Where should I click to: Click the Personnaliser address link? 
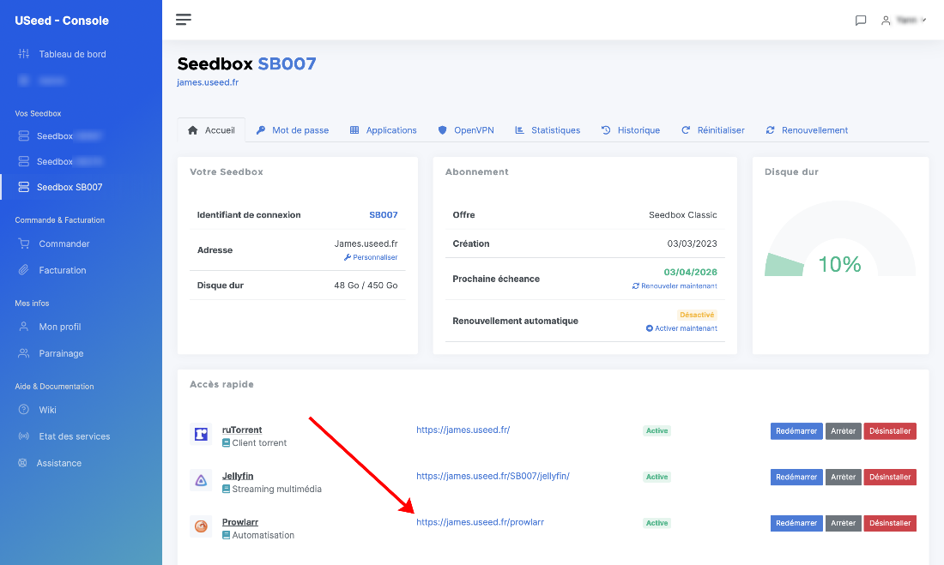(x=374, y=257)
